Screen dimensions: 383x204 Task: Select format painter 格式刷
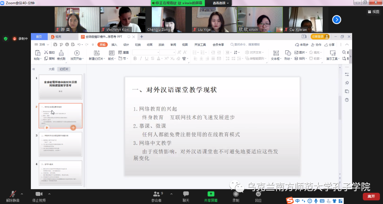[61, 55]
